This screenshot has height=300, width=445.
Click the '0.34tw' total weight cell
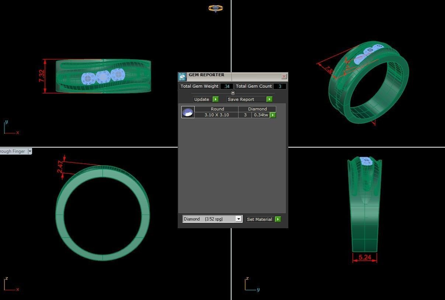click(261, 115)
